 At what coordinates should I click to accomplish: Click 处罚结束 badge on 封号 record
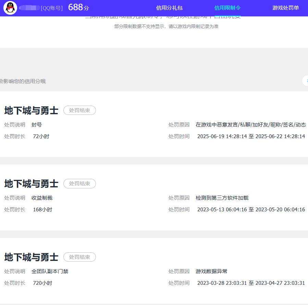[79, 110]
